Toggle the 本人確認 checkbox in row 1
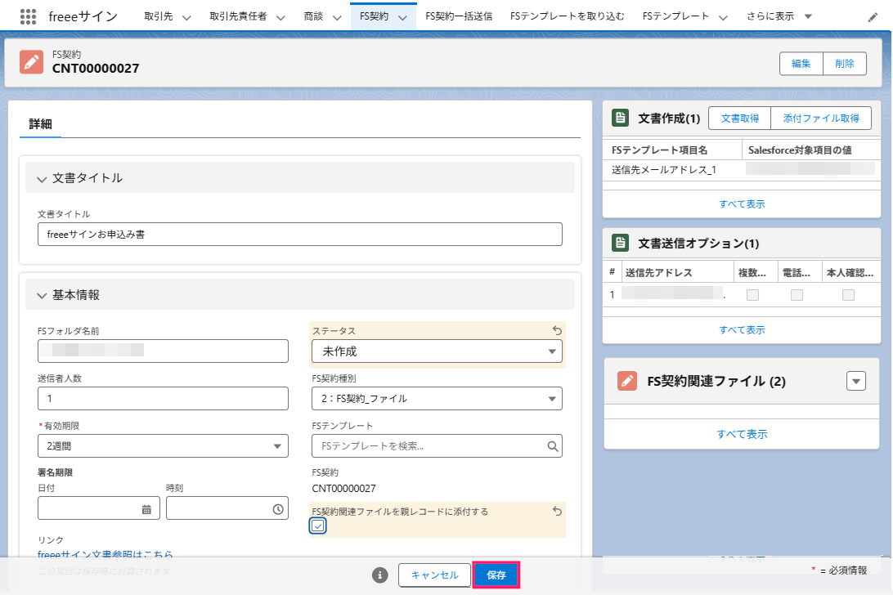This screenshot has height=595, width=893. coord(848,295)
